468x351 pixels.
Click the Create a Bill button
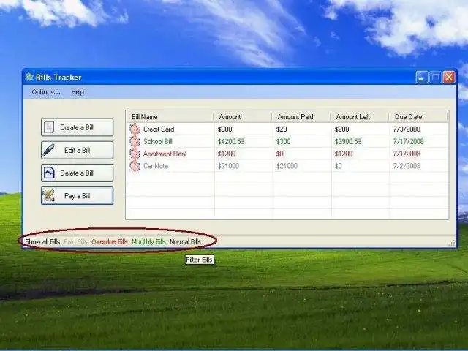[77, 127]
